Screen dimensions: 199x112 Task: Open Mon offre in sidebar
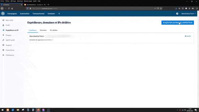click(x=9, y=20)
